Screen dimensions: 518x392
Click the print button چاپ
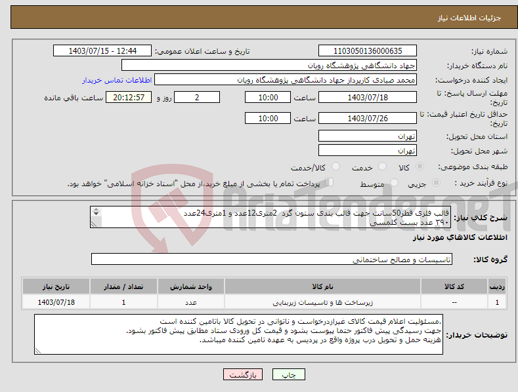[x=289, y=375]
